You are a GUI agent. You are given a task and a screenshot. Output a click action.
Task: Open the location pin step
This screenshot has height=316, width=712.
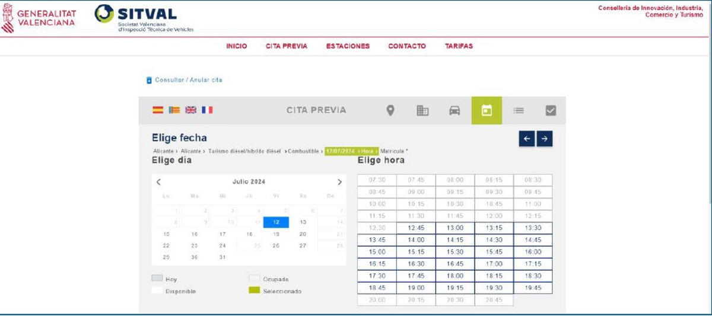(x=390, y=110)
